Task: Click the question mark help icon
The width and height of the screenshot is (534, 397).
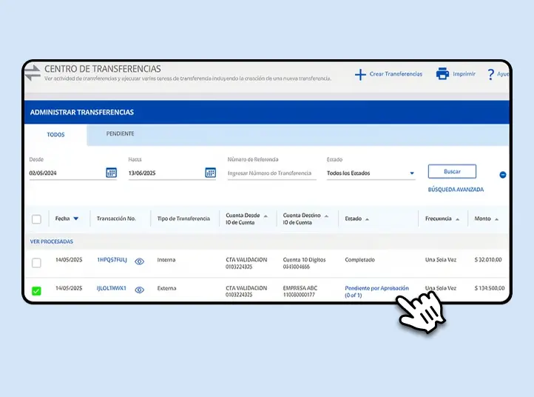Action: point(491,74)
